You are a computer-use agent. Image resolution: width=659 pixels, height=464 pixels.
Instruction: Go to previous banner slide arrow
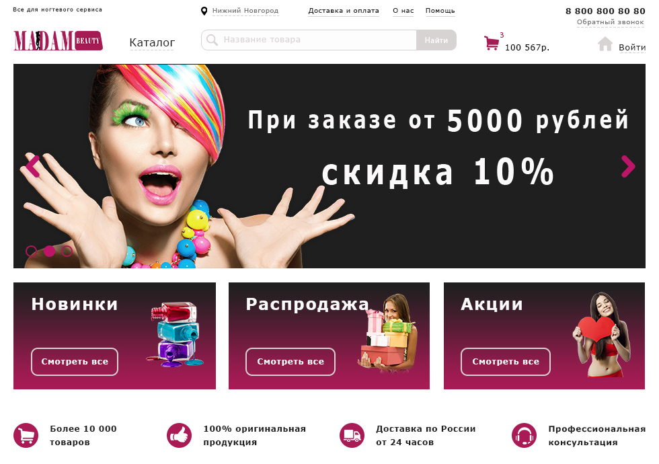pyautogui.click(x=33, y=167)
